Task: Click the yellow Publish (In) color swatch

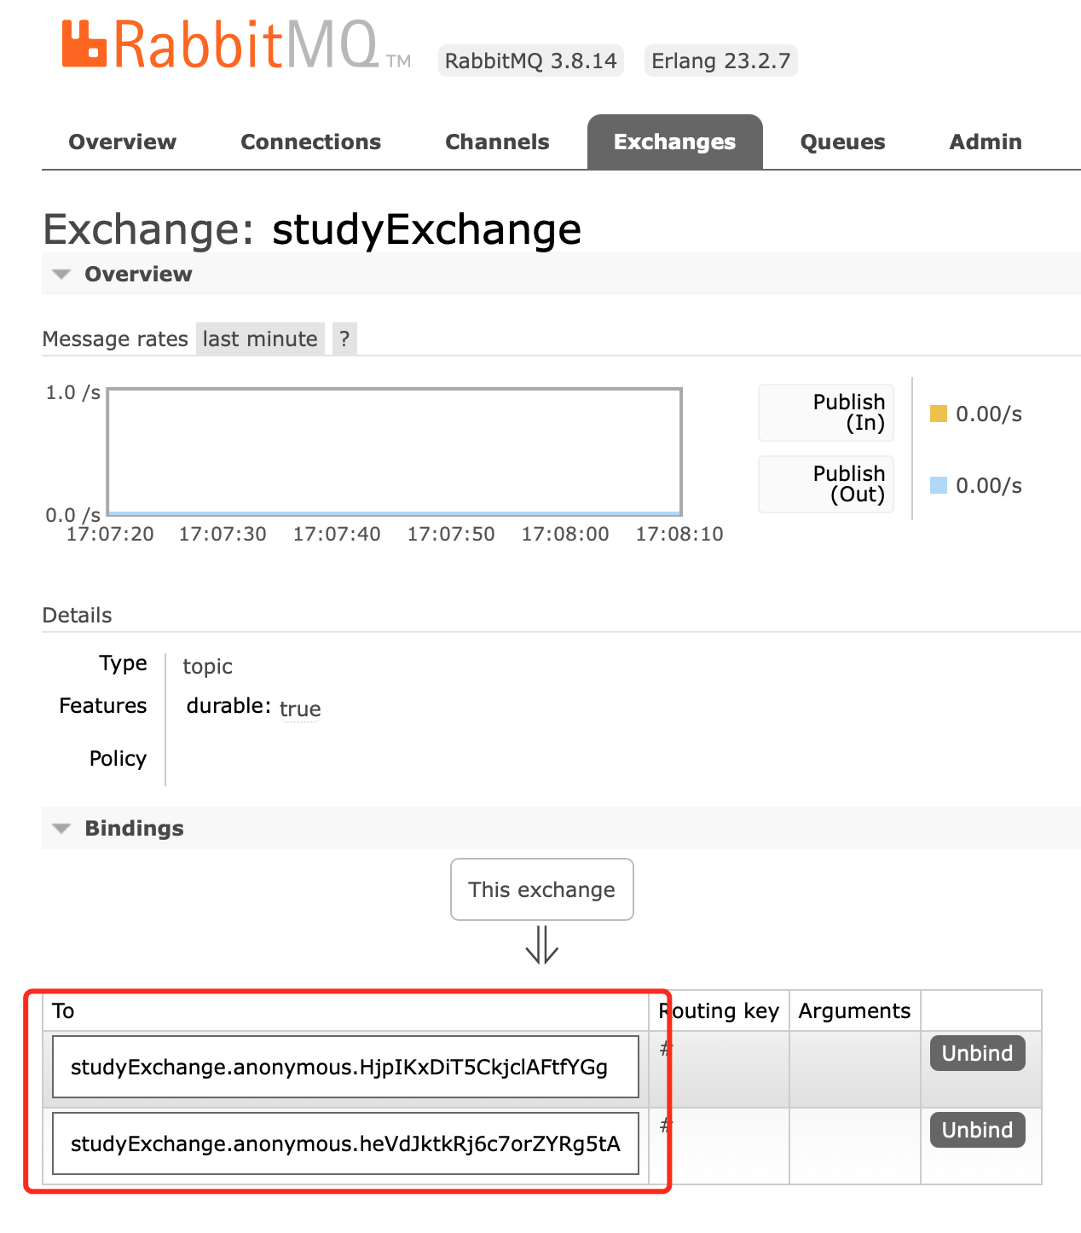Action: click(939, 414)
